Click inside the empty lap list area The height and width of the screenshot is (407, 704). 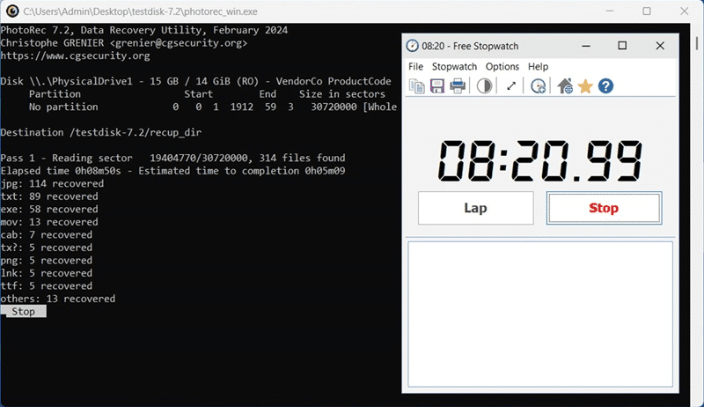click(540, 314)
